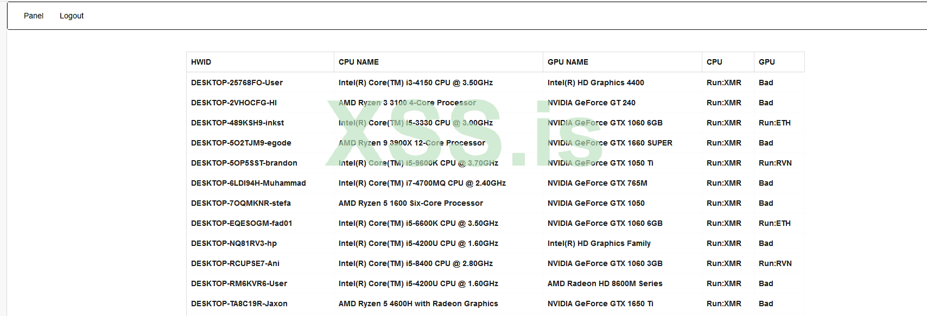Select HWID DESKTOP-5O2TJM9-egode
The width and height of the screenshot is (927, 316).
coord(241,143)
